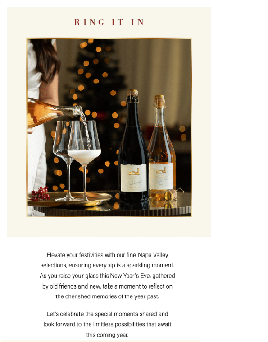Click the "RING IT IN" heading

(109, 22)
